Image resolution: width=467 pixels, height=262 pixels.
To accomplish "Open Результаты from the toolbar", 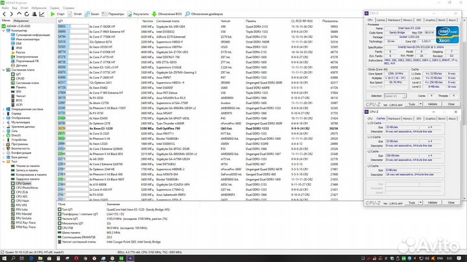I will click(x=138, y=14).
